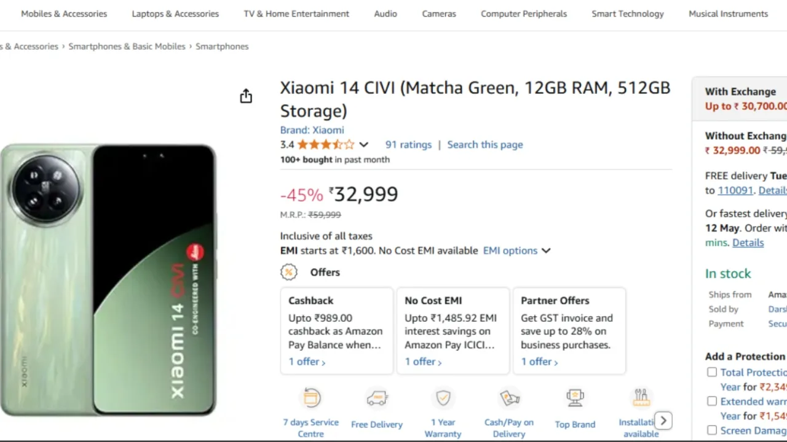Expand the star rating dropdown arrow
This screenshot has height=442, width=787.
pyautogui.click(x=363, y=145)
